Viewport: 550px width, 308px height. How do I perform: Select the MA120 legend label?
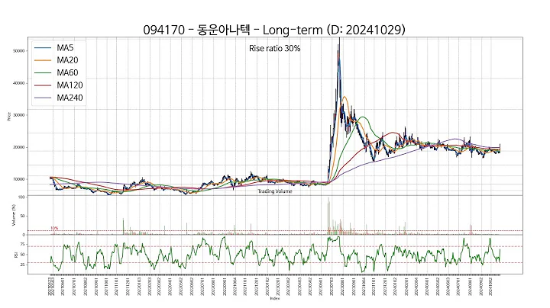pos(70,85)
